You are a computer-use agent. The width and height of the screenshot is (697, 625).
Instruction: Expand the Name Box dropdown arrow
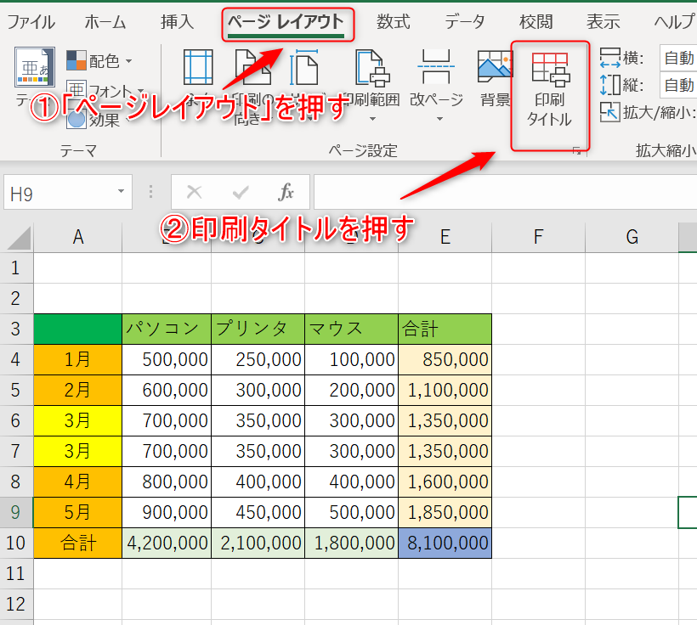click(122, 193)
